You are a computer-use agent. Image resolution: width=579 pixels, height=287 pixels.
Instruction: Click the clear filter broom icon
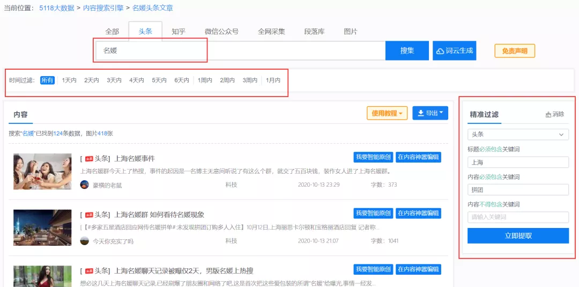pos(548,114)
